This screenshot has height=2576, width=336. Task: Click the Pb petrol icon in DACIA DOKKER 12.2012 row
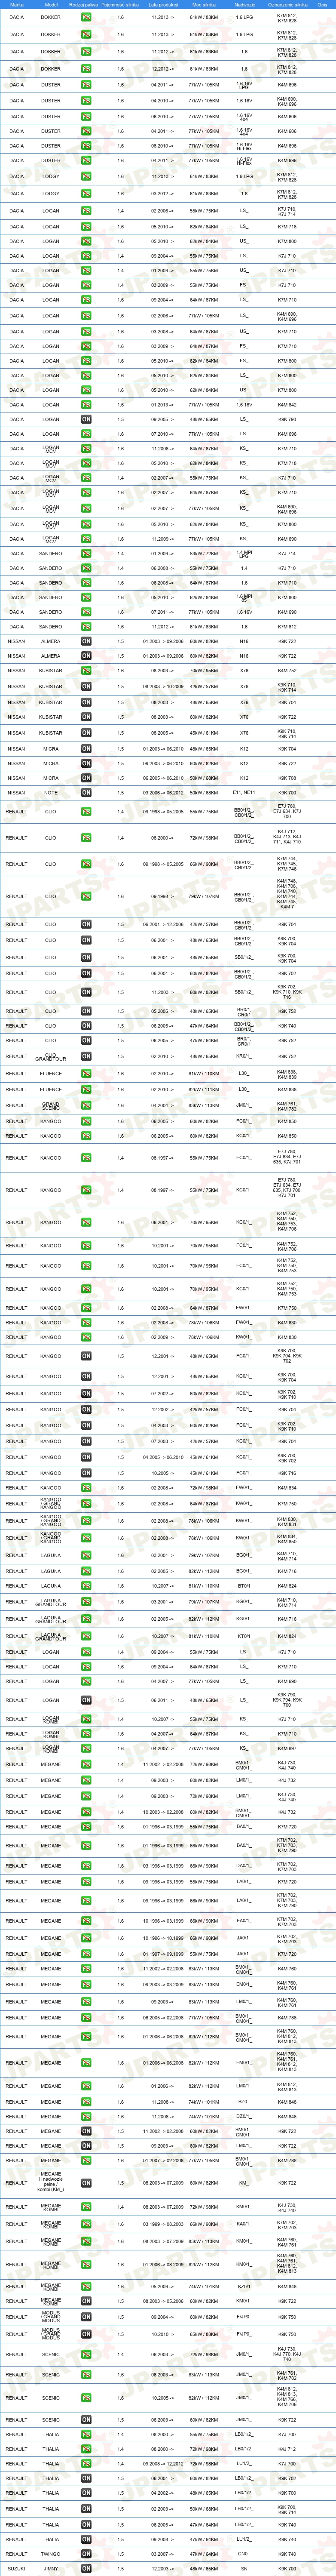point(86,69)
